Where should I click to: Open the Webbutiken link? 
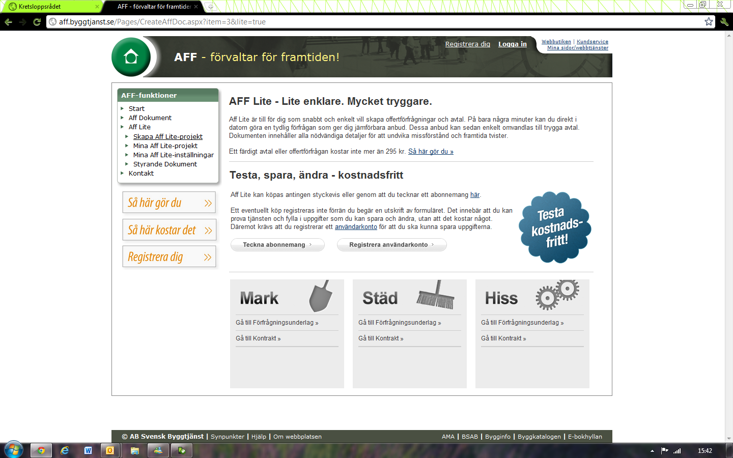(556, 42)
